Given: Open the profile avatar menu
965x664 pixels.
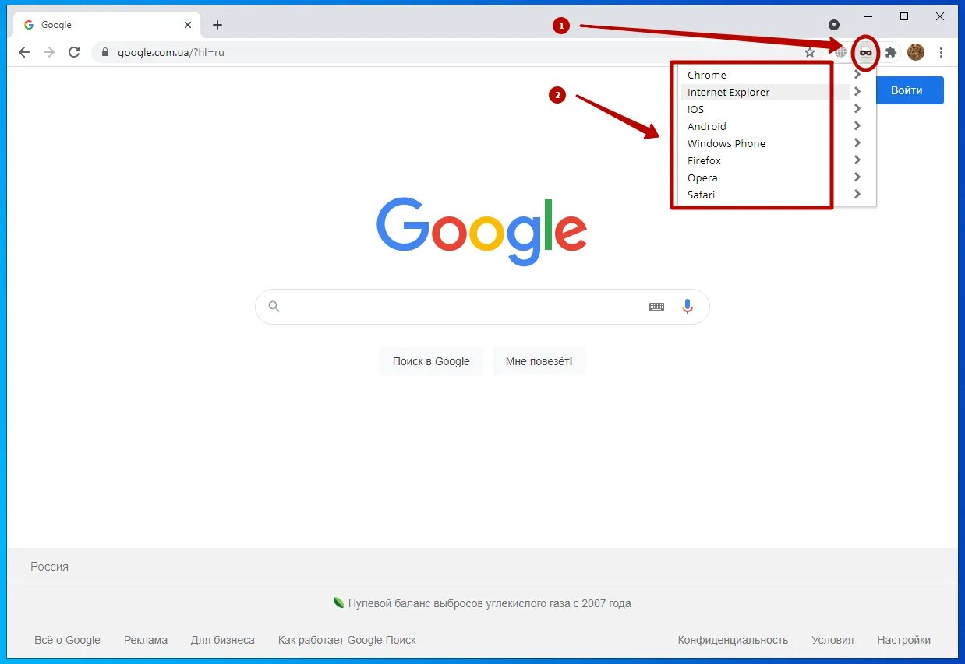Looking at the screenshot, I should click(916, 52).
